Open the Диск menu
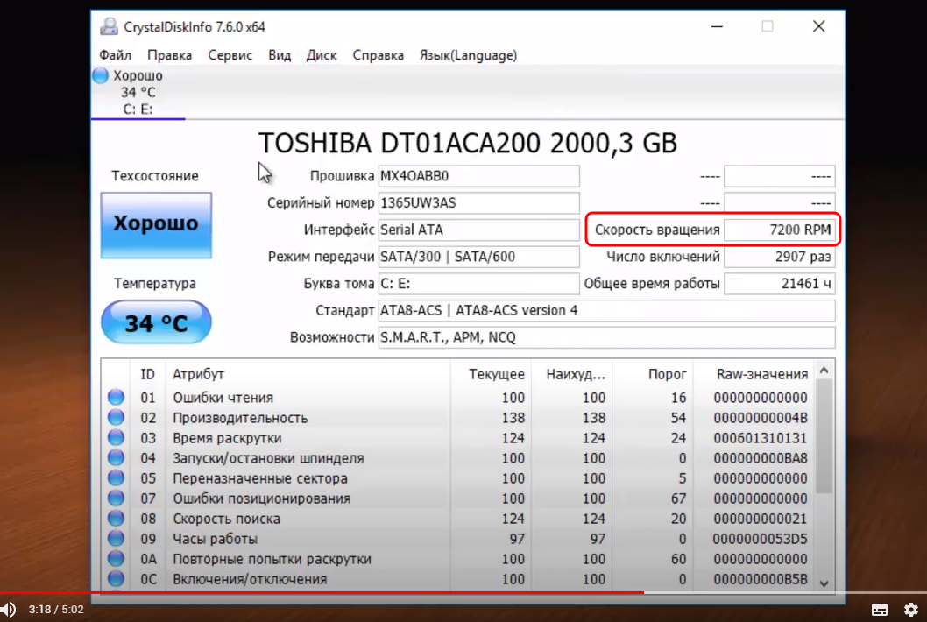 (x=322, y=55)
